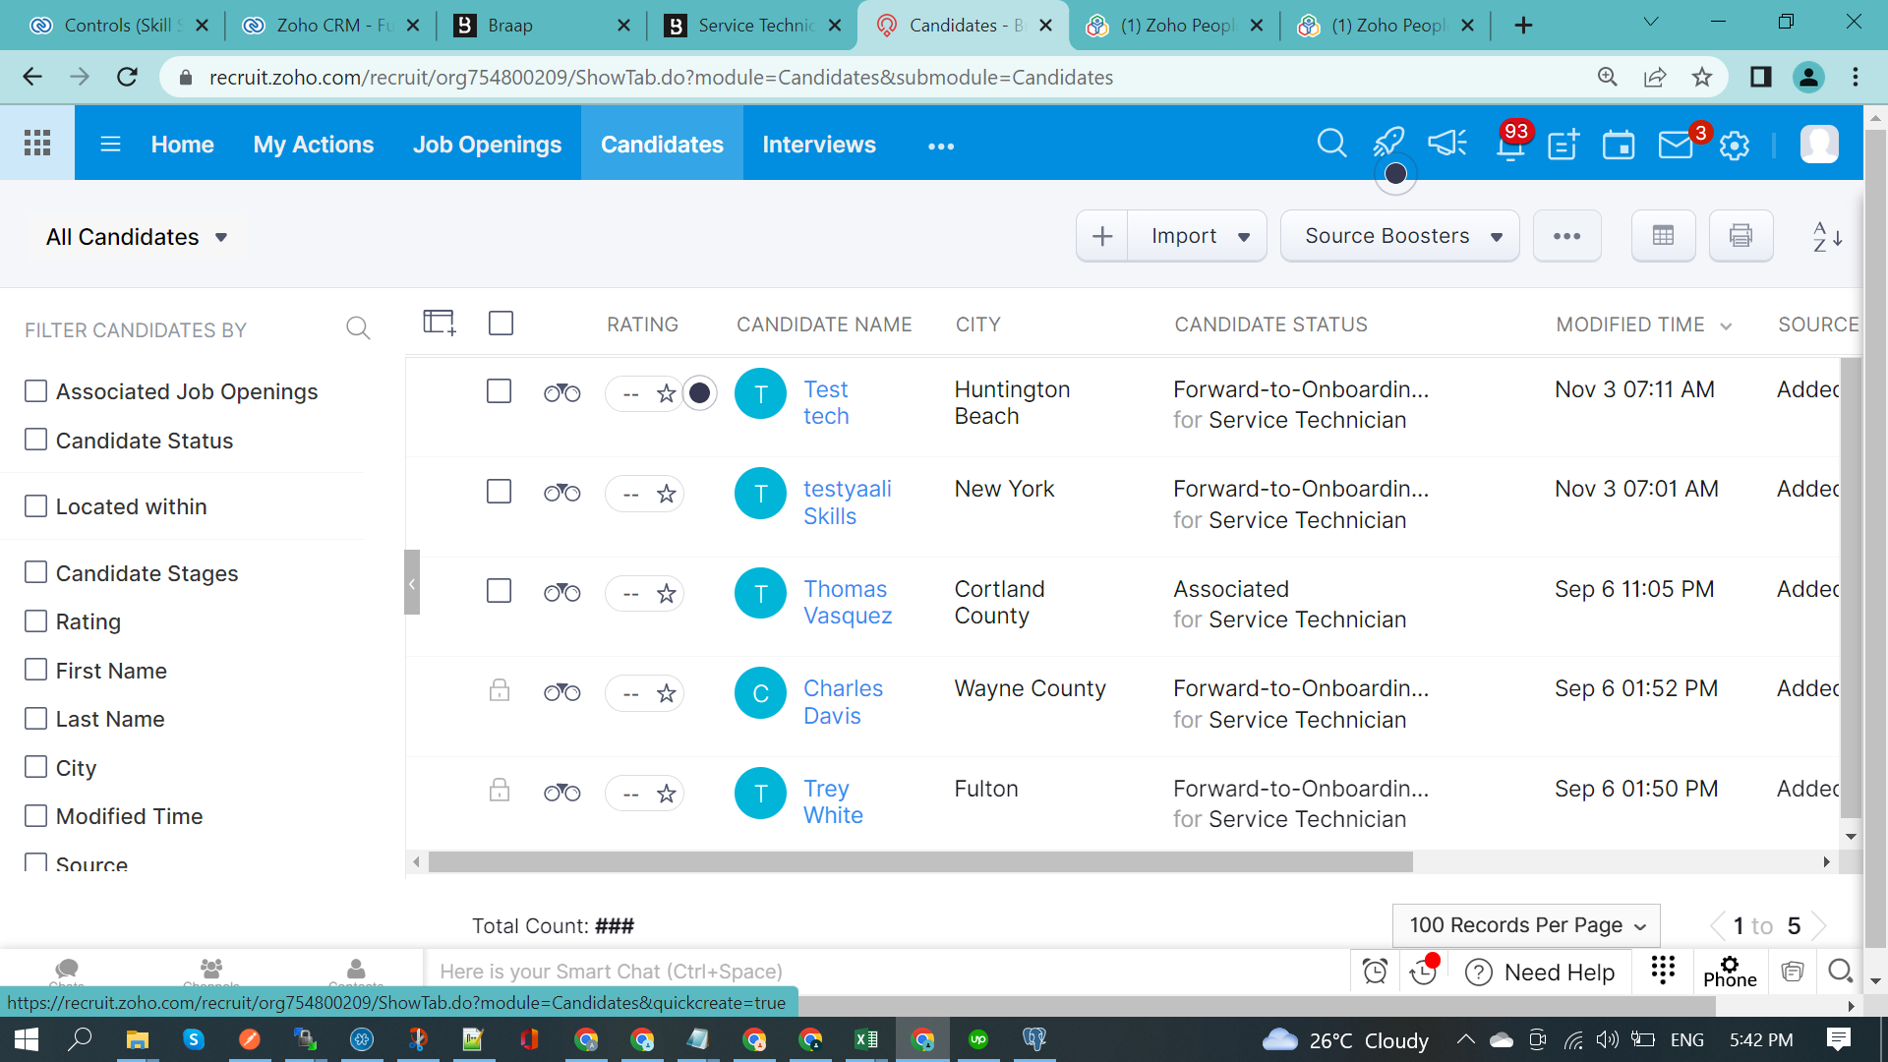Viewport: 1888px width, 1062px height.
Task: Open notifications bell with 93 badge
Action: coord(1510,146)
